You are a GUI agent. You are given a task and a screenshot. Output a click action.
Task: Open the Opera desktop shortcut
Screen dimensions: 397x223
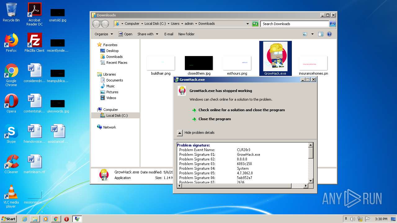coord(11,103)
